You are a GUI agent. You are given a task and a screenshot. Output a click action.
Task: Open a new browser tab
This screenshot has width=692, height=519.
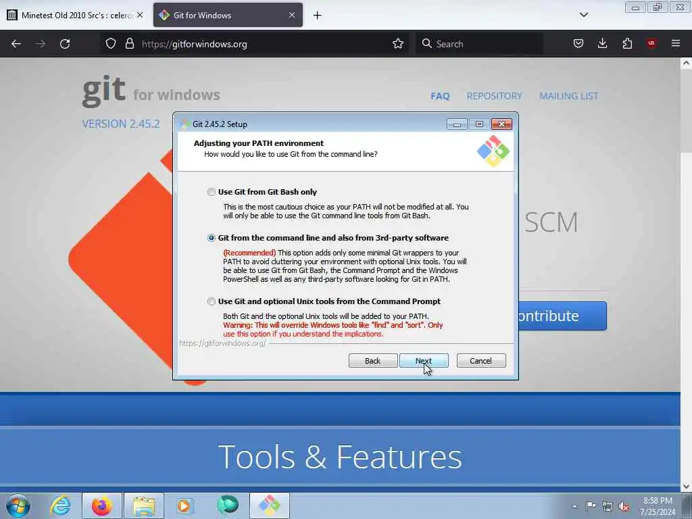tap(318, 16)
